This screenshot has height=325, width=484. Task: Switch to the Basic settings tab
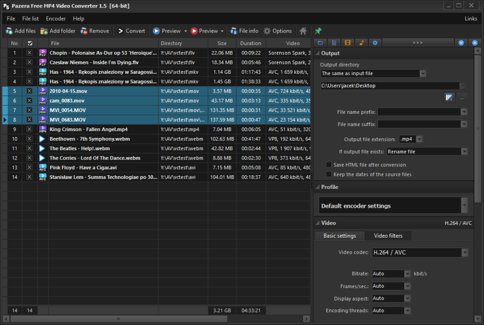(x=339, y=236)
